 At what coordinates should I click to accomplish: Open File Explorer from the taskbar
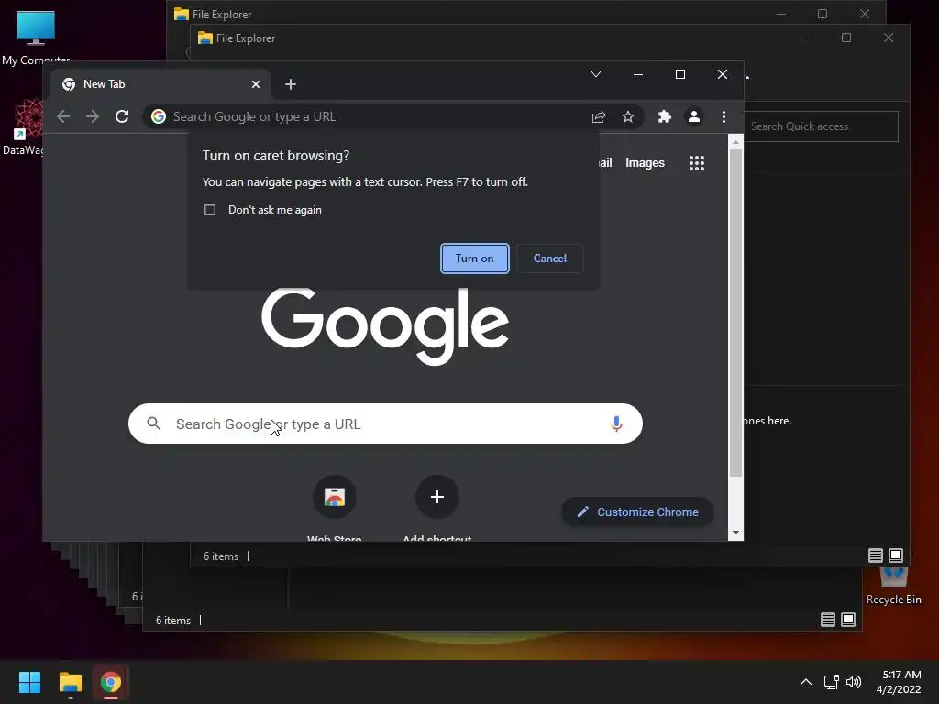[70, 682]
